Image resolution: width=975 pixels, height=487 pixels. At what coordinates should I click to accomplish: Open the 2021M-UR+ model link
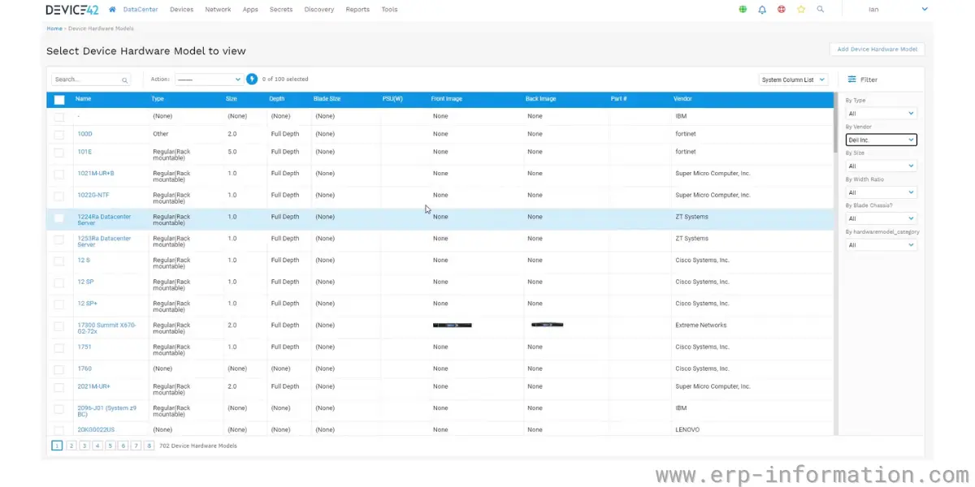(x=94, y=386)
